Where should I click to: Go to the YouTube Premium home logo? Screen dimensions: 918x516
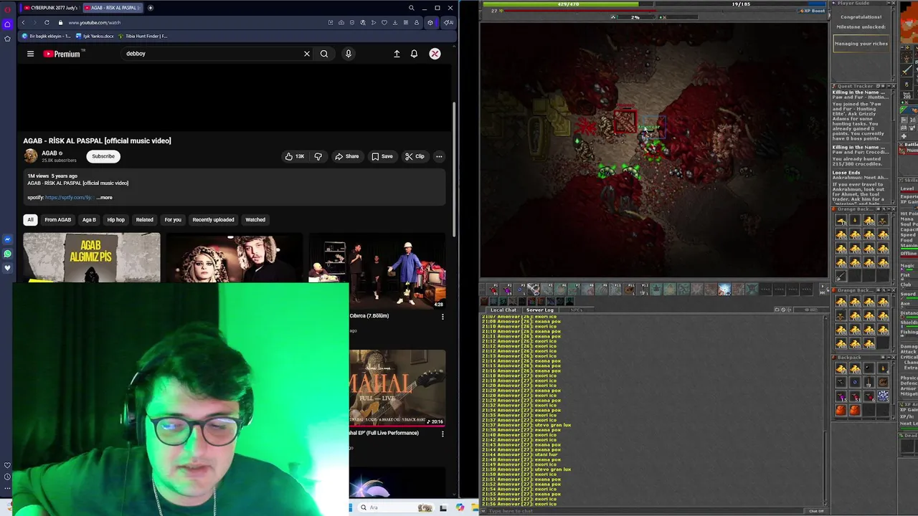click(x=64, y=54)
